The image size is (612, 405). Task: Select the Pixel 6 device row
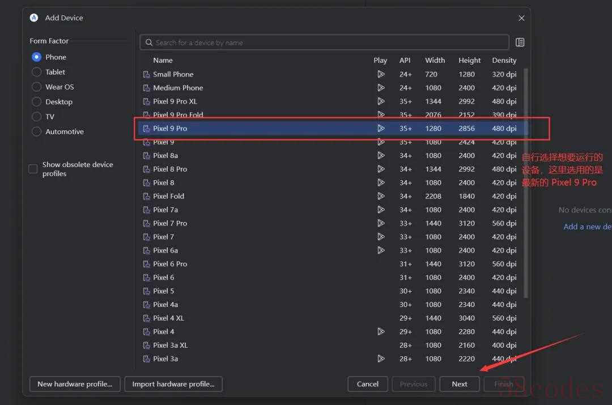pyautogui.click(x=331, y=278)
